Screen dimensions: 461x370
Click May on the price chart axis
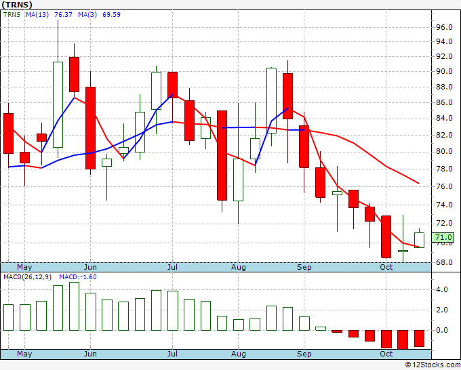(x=24, y=267)
